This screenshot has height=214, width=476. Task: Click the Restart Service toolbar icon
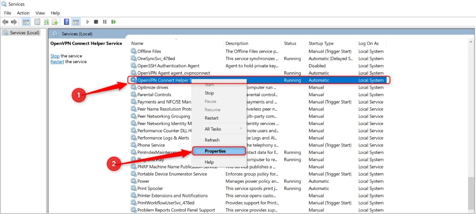(114, 22)
